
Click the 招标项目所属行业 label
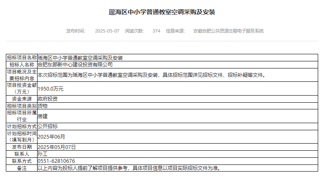click(22, 116)
